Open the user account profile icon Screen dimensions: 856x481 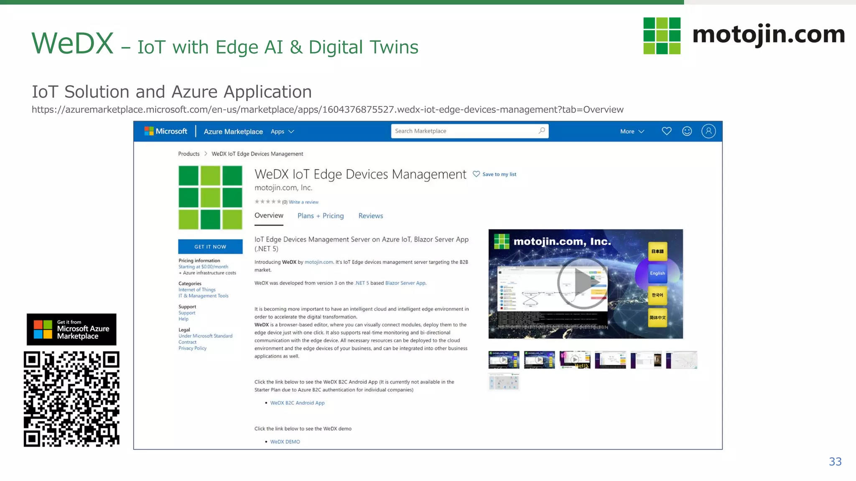[x=708, y=131]
